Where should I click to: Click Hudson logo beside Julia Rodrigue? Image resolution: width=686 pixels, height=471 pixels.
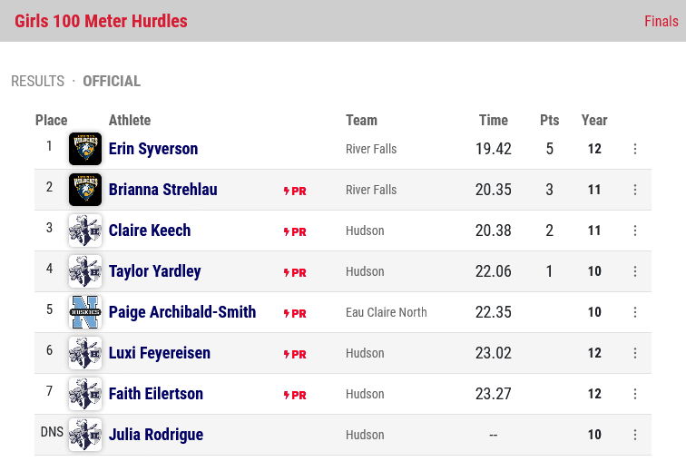coord(85,435)
